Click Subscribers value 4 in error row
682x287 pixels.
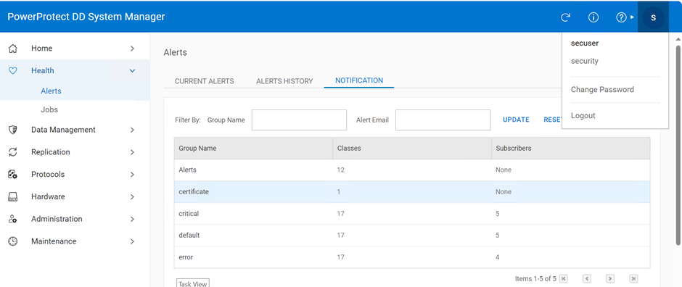[497, 257]
